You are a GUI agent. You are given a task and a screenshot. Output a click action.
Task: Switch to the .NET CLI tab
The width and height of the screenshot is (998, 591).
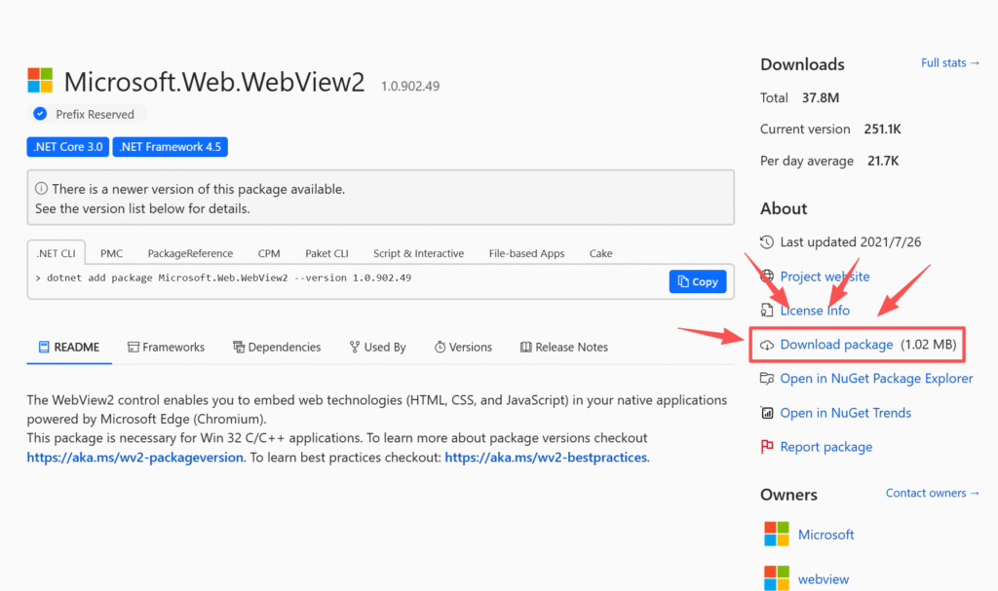coord(56,253)
